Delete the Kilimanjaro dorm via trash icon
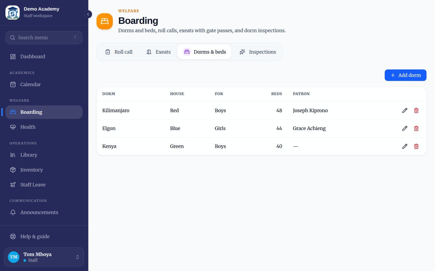Screen dimensions: 435x271 point(416,110)
